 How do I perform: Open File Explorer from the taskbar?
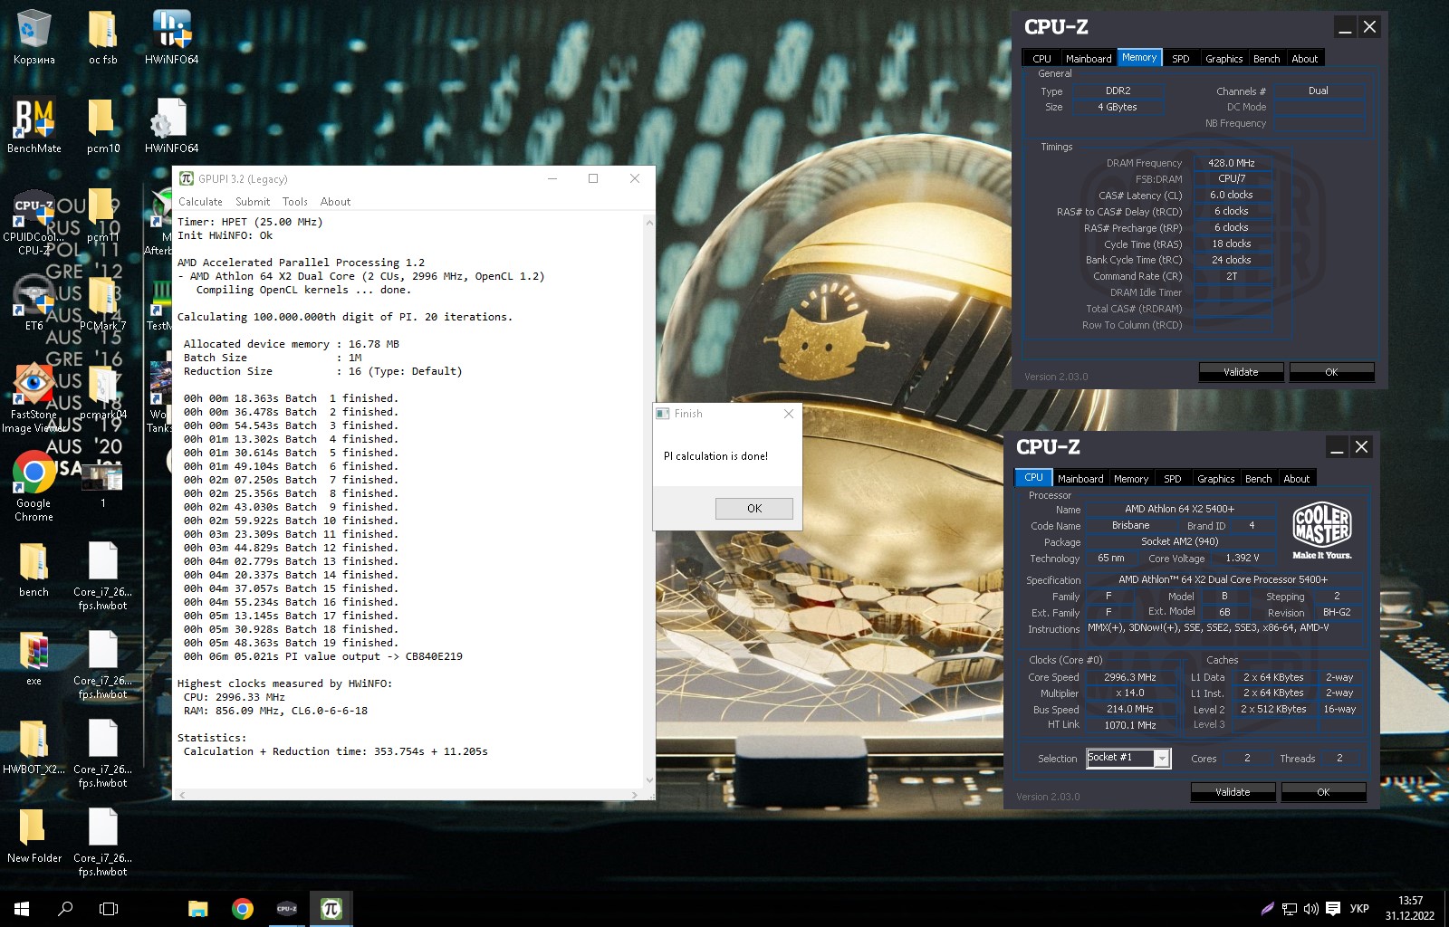tap(197, 909)
